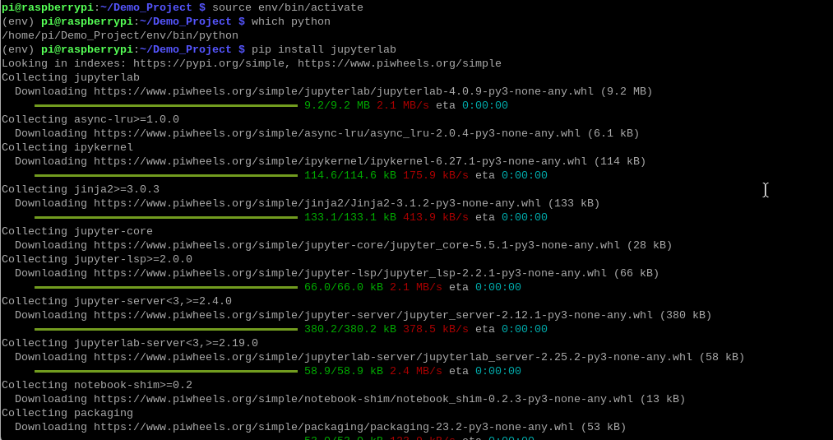
Task: Click the "Collecting jinja2>=3.0.3" line
Action: tap(81, 189)
